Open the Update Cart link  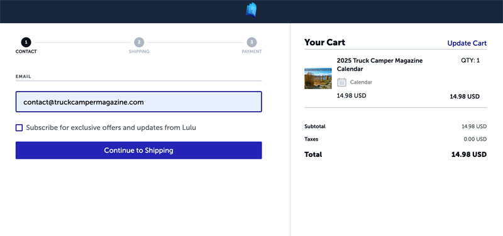pyautogui.click(x=467, y=43)
